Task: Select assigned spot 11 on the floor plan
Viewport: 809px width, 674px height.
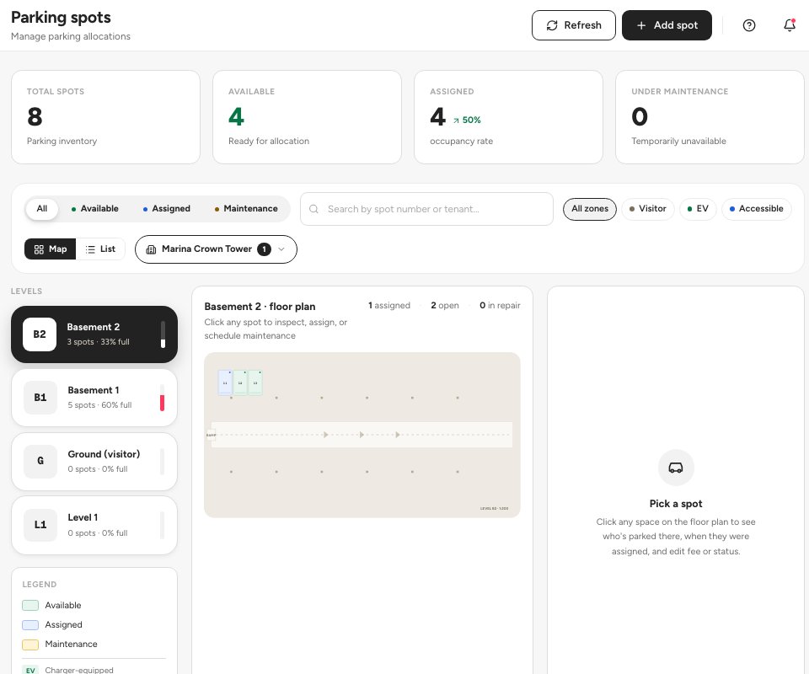Action: click(225, 382)
